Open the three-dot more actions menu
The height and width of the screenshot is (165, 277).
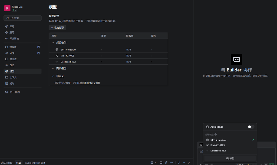(172, 163)
